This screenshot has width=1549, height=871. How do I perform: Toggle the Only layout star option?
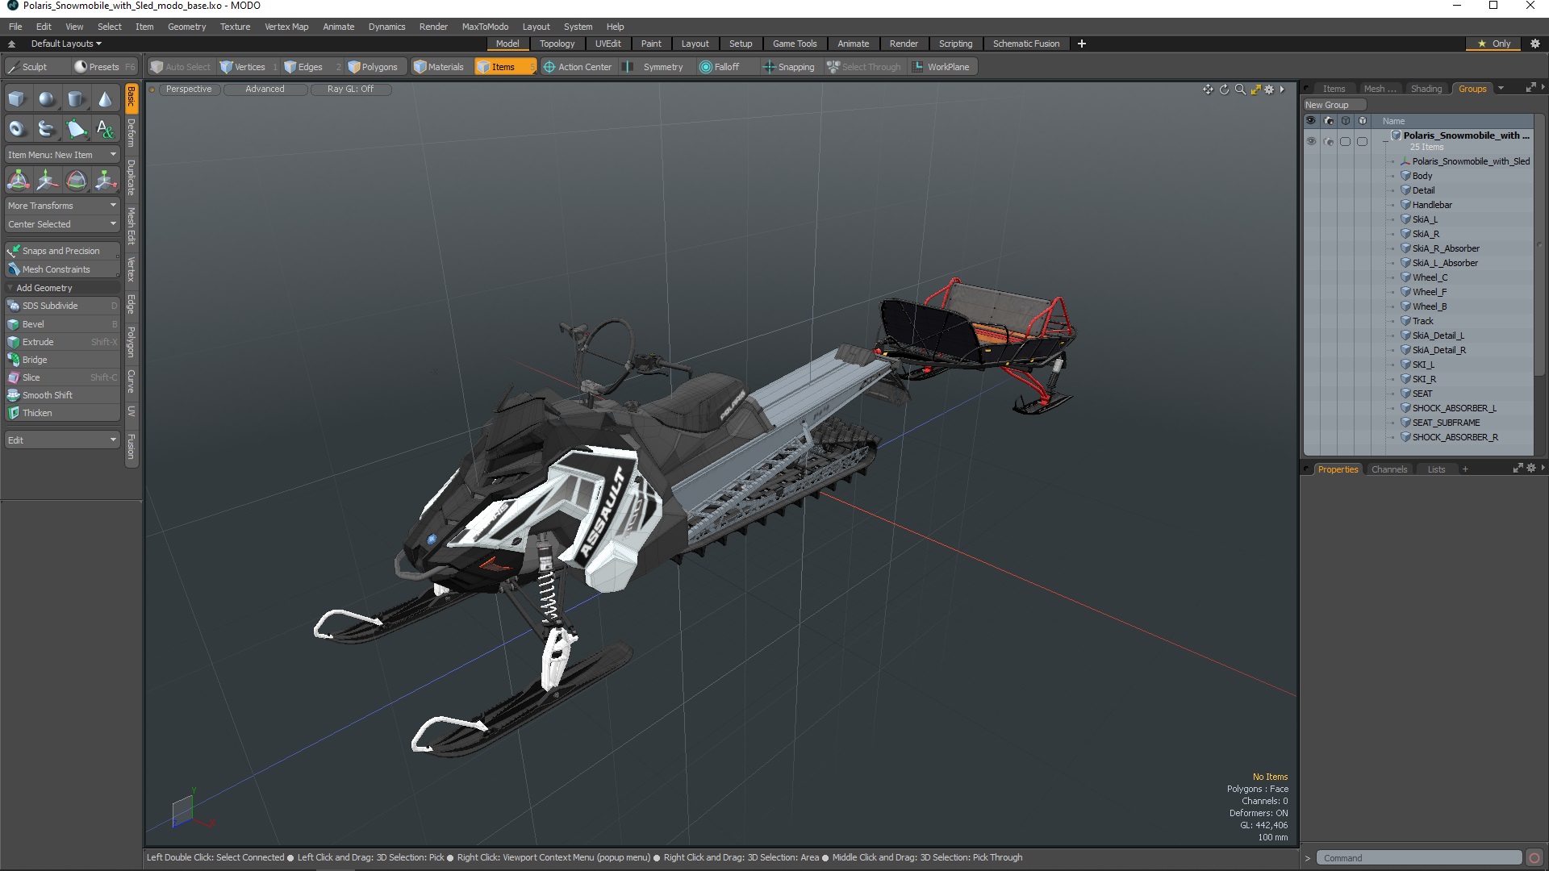click(x=1494, y=44)
